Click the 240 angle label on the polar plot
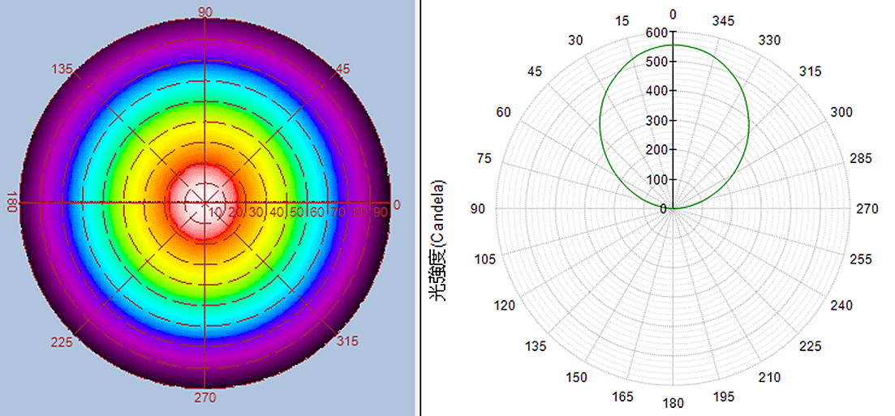895x416 pixels. click(x=841, y=306)
